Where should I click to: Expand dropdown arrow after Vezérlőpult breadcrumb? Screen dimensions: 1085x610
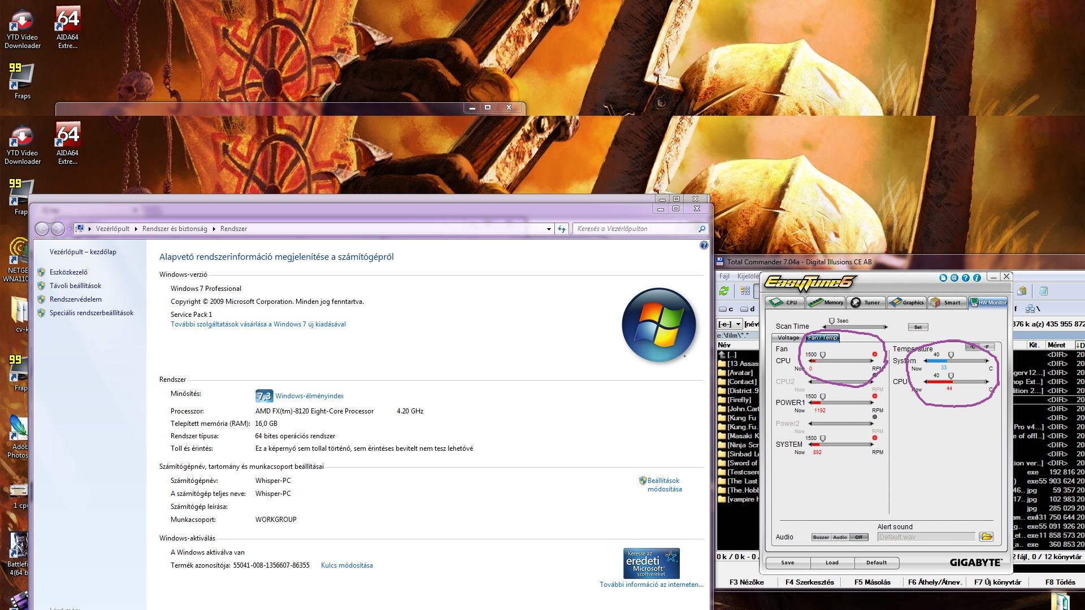click(136, 229)
